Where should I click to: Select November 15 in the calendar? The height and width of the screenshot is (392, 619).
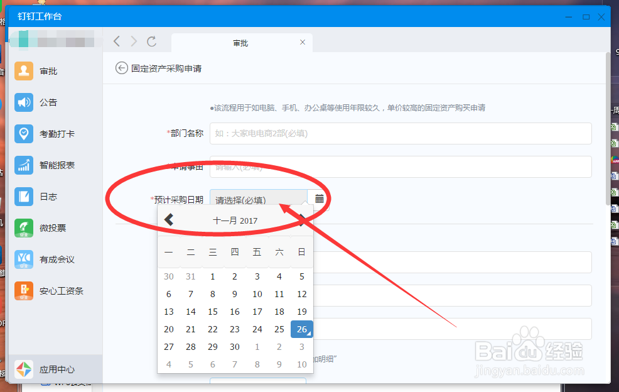point(213,312)
